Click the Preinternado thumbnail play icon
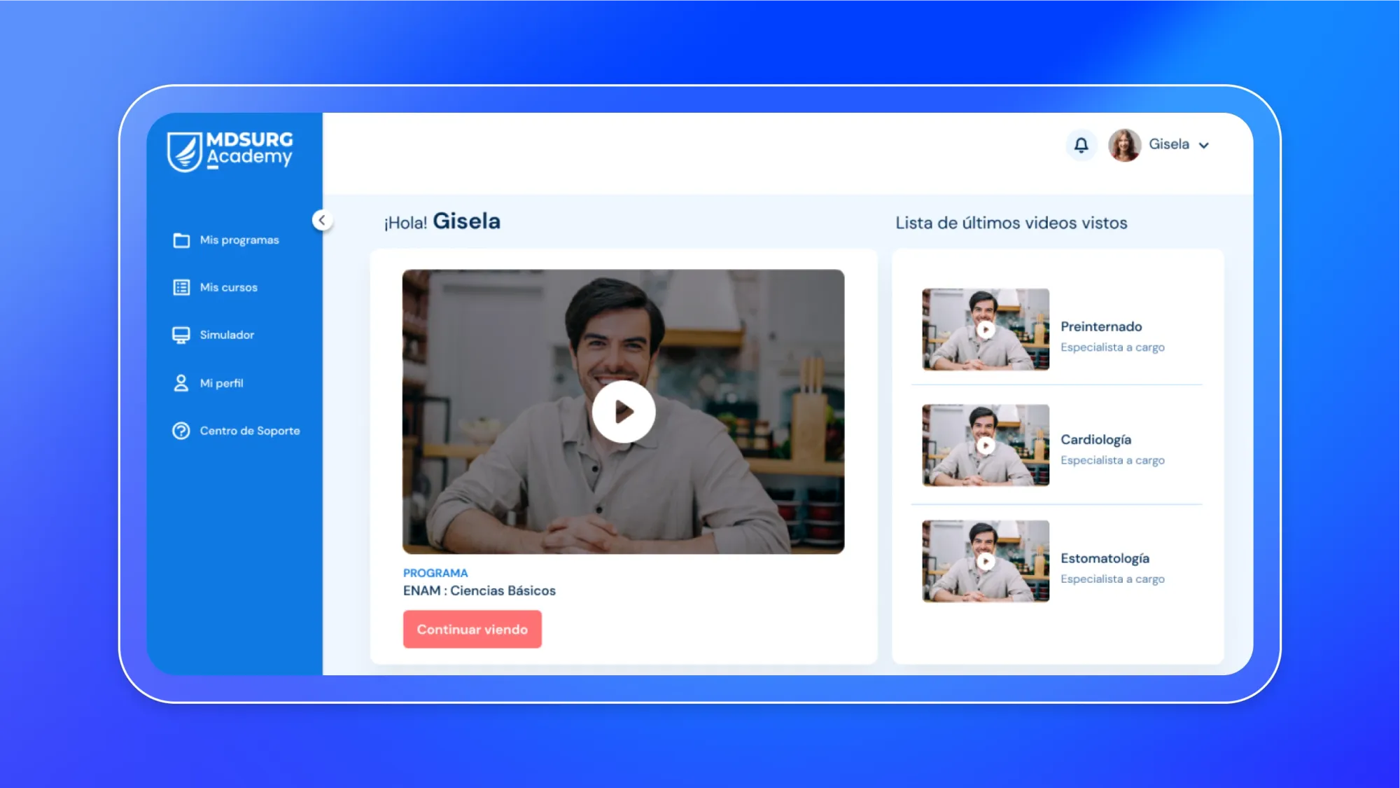Image resolution: width=1400 pixels, height=788 pixels. click(986, 330)
